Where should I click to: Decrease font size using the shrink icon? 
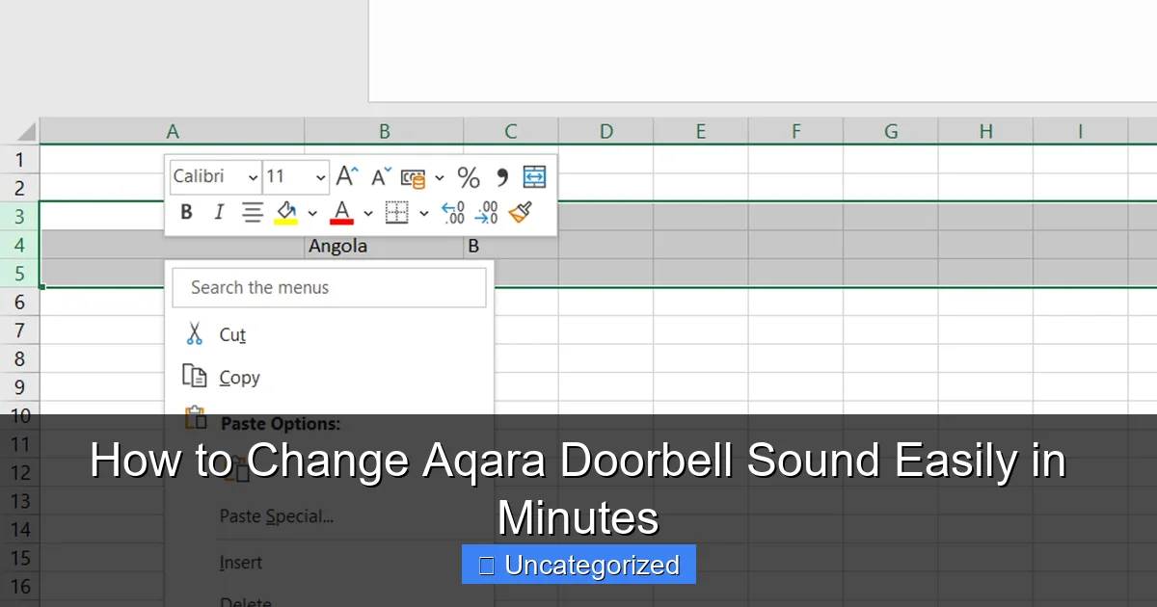378,175
